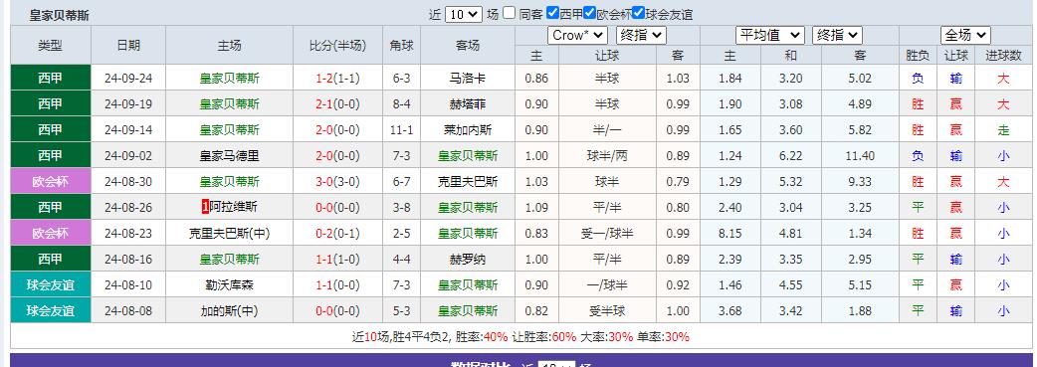The image size is (1037, 367).
Task: Click the 3-0(3-0) score link
Action: click(x=338, y=181)
